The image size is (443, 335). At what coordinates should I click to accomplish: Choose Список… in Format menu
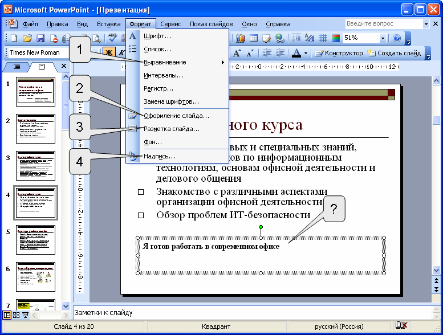(x=177, y=49)
